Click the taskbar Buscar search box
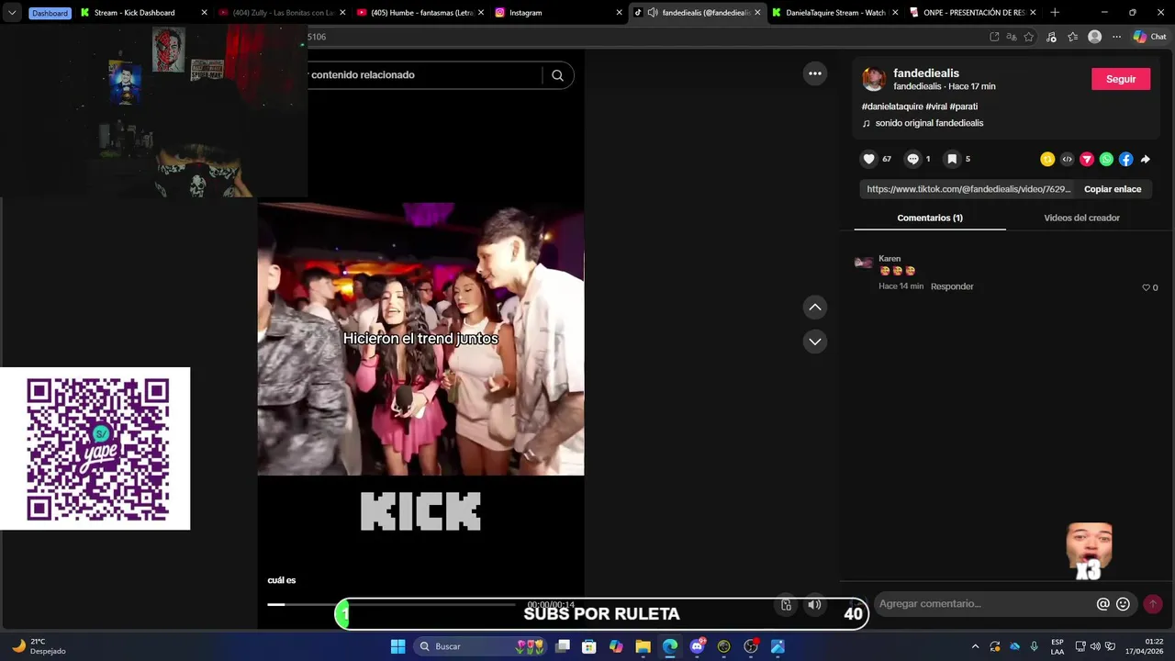 [x=480, y=646]
